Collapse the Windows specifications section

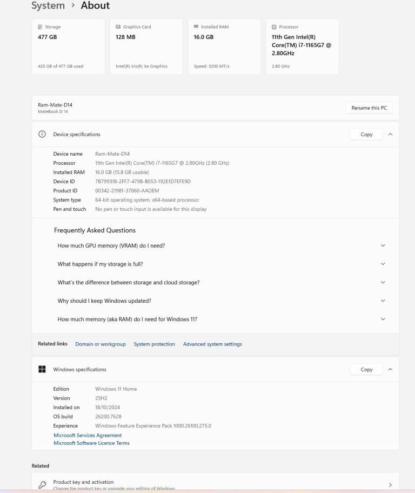390,369
